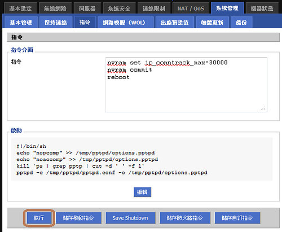The width and height of the screenshot is (282, 232).
Task: Open the 保持連線 sub-tab
Action: (56, 23)
